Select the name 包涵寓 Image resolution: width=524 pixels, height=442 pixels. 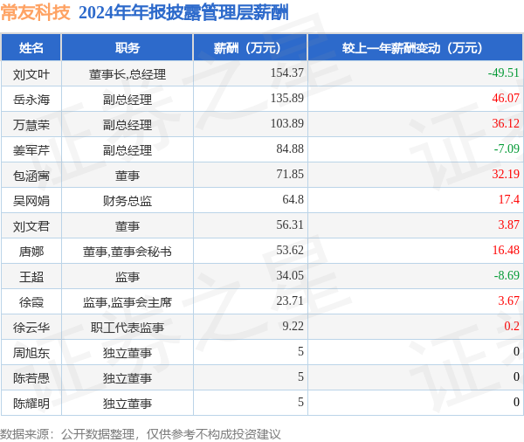pos(31,176)
